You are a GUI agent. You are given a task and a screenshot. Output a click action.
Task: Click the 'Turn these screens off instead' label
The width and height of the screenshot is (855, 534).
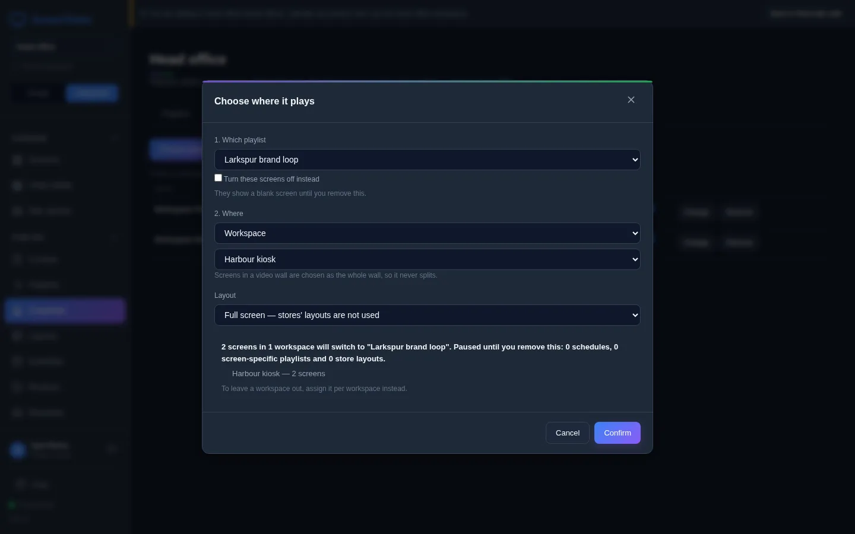271,179
